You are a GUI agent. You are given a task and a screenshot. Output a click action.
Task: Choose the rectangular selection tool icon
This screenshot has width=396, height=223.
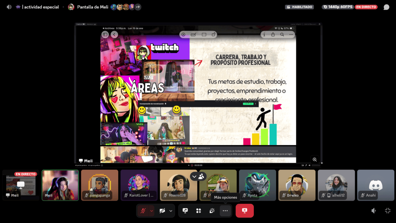click(x=204, y=34)
